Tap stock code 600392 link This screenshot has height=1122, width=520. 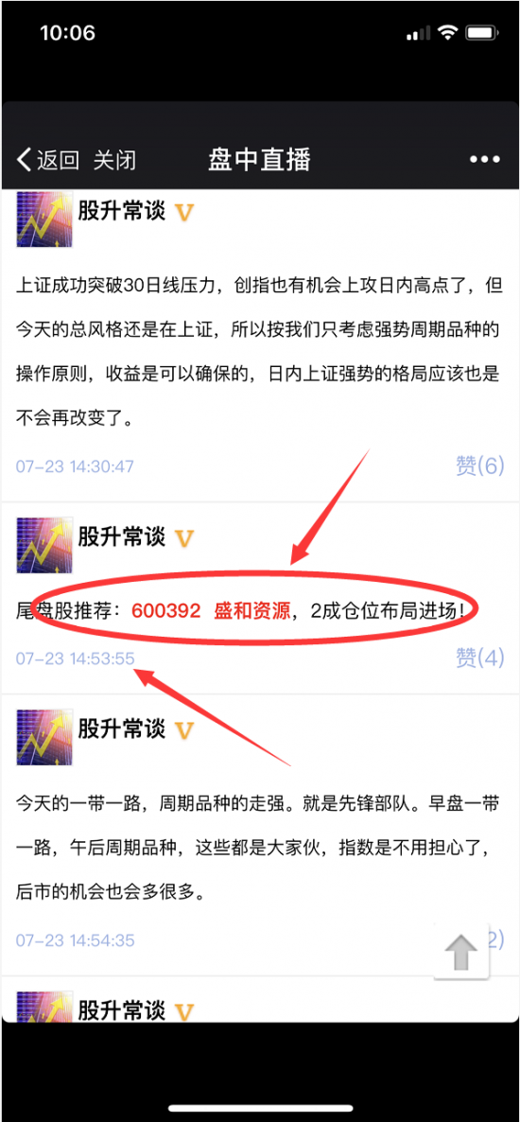click(166, 612)
